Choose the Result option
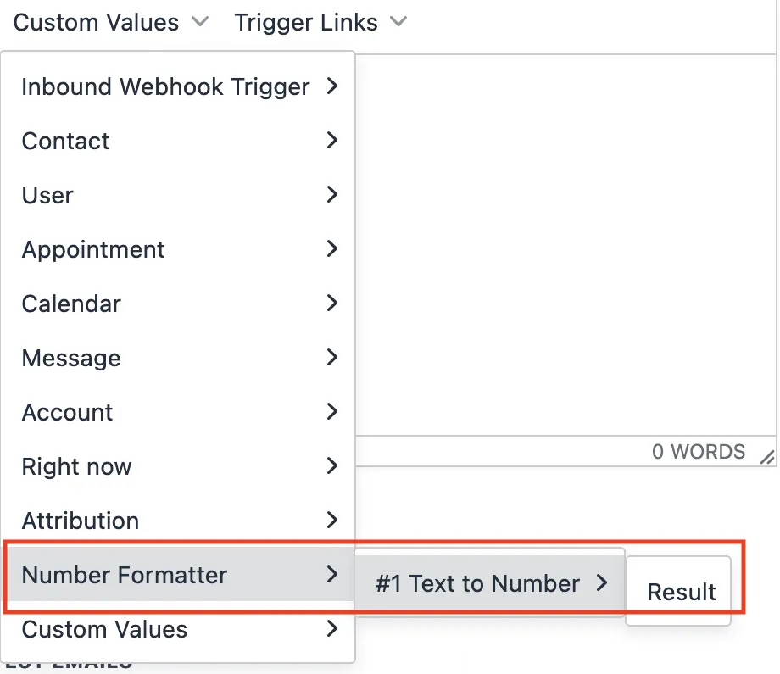 [681, 592]
